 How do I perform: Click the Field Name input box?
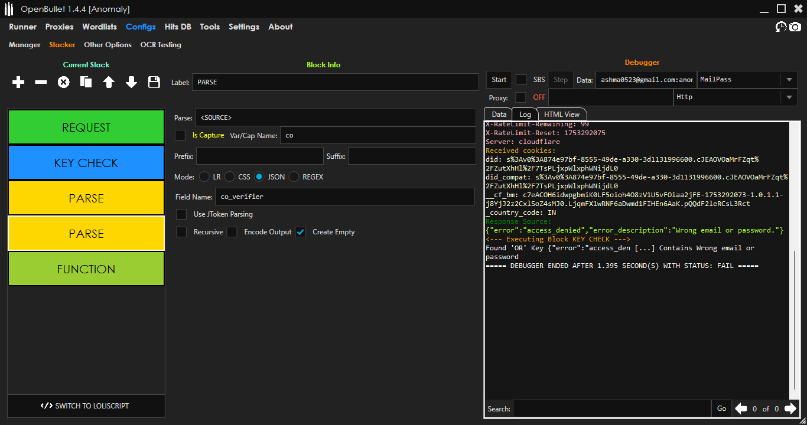click(345, 197)
